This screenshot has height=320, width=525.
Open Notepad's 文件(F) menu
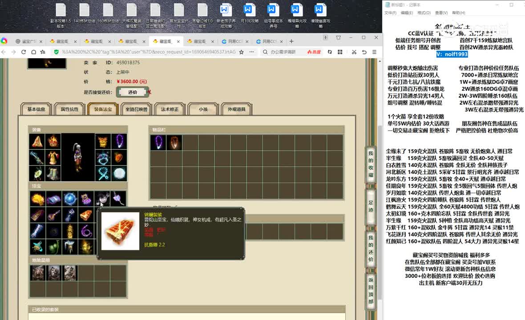[x=390, y=13]
